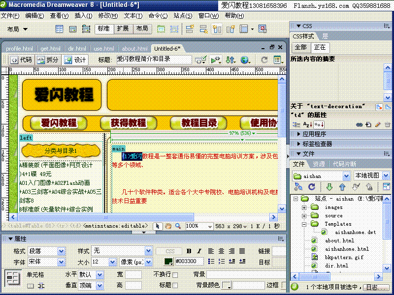Open text color swatch #003300
The height and width of the screenshot is (295, 394).
pos(168,262)
